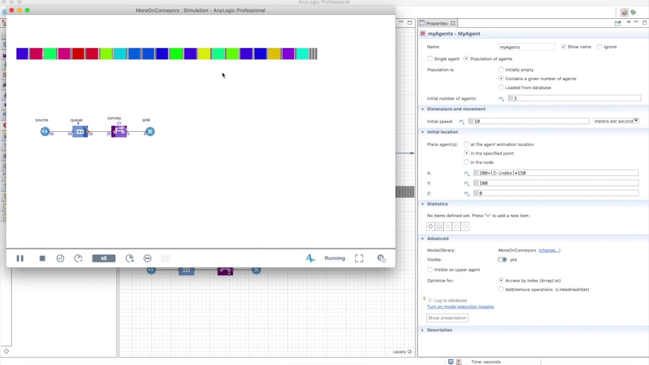Click the slow down simulation clock icon

[x=79, y=259]
